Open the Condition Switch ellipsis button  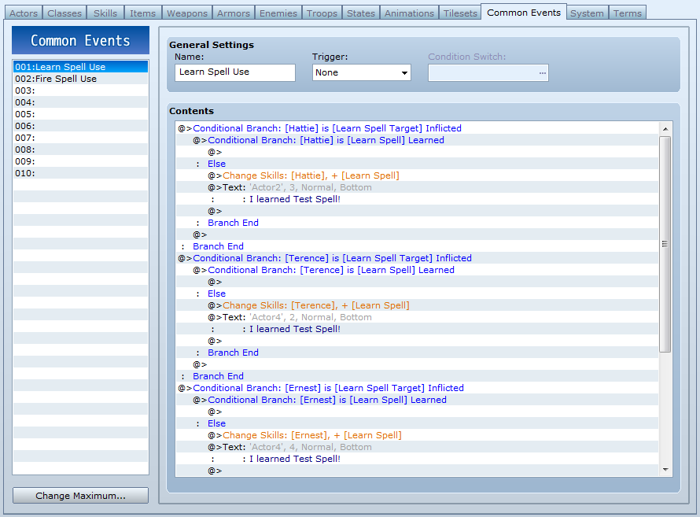pos(542,72)
